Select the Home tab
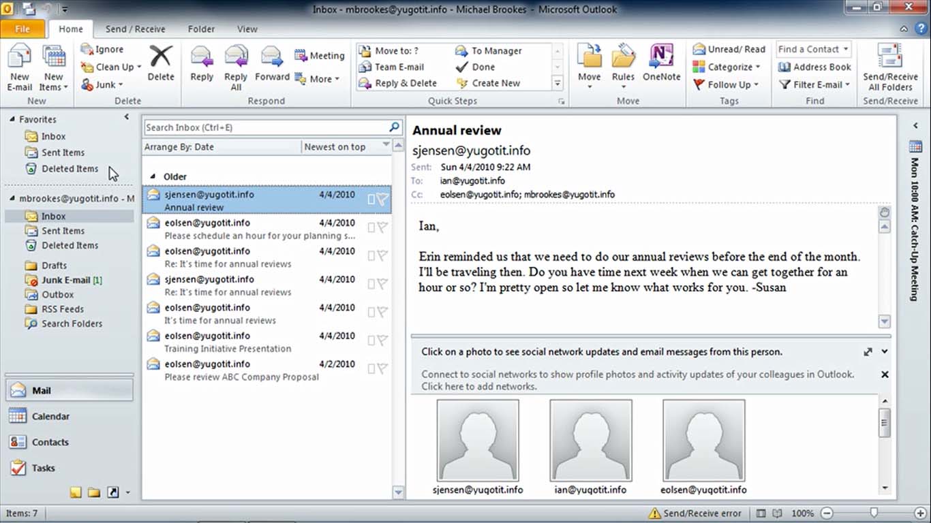Screen dimensions: 931x523 tap(71, 29)
